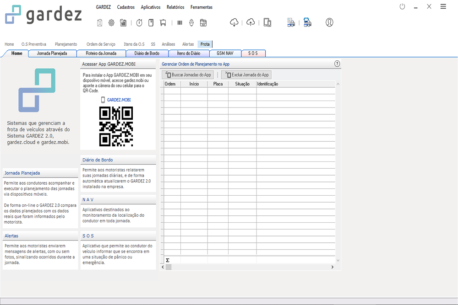This screenshot has width=458, height=305.
Task: Click the barcode toolbar icon
Action: coord(180,23)
